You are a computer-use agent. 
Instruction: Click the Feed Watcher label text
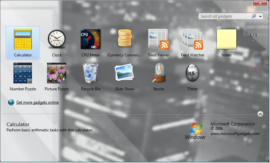[x=193, y=55]
